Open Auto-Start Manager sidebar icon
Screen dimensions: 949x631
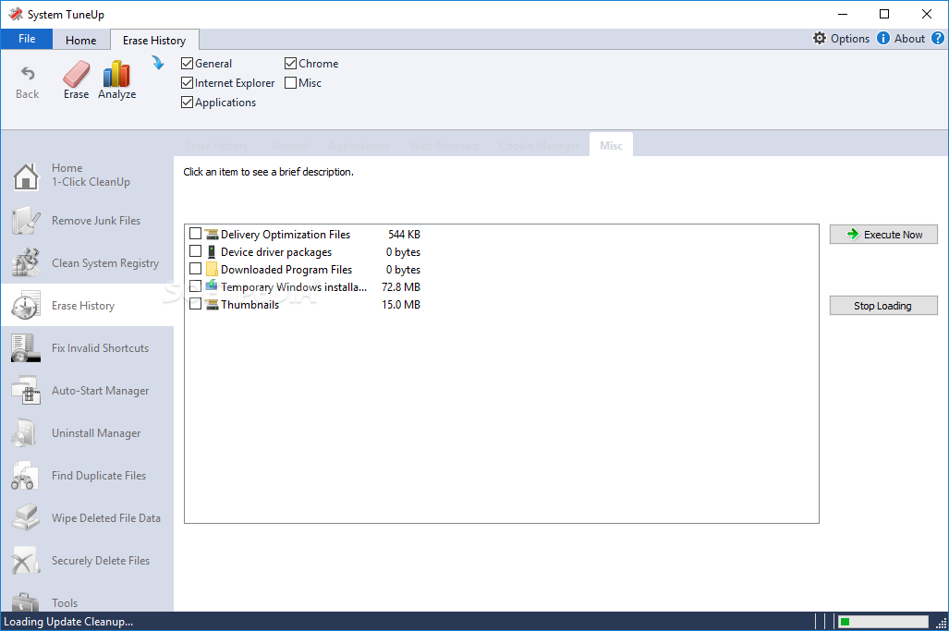[26, 390]
